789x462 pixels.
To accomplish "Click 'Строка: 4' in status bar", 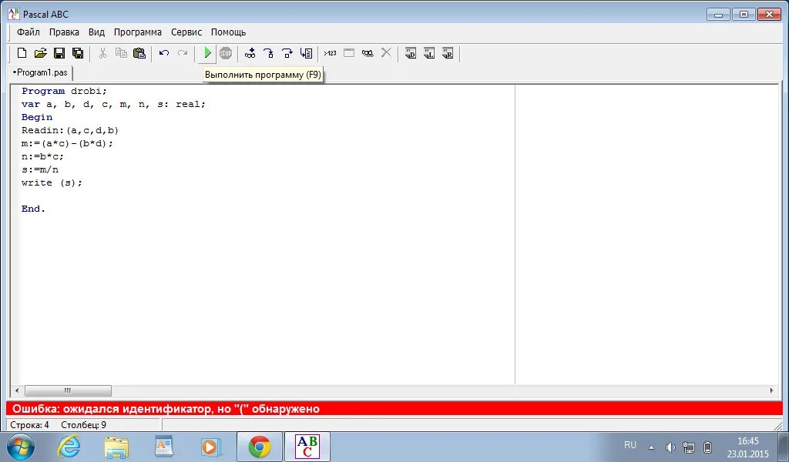I will pyautogui.click(x=30, y=425).
